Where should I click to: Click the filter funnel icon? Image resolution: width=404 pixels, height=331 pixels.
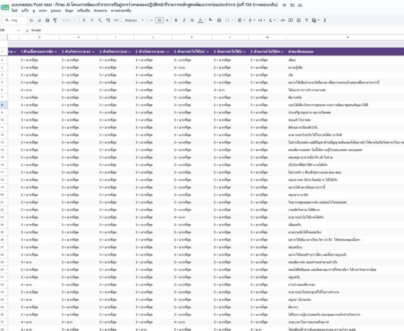click(x=306, y=21)
